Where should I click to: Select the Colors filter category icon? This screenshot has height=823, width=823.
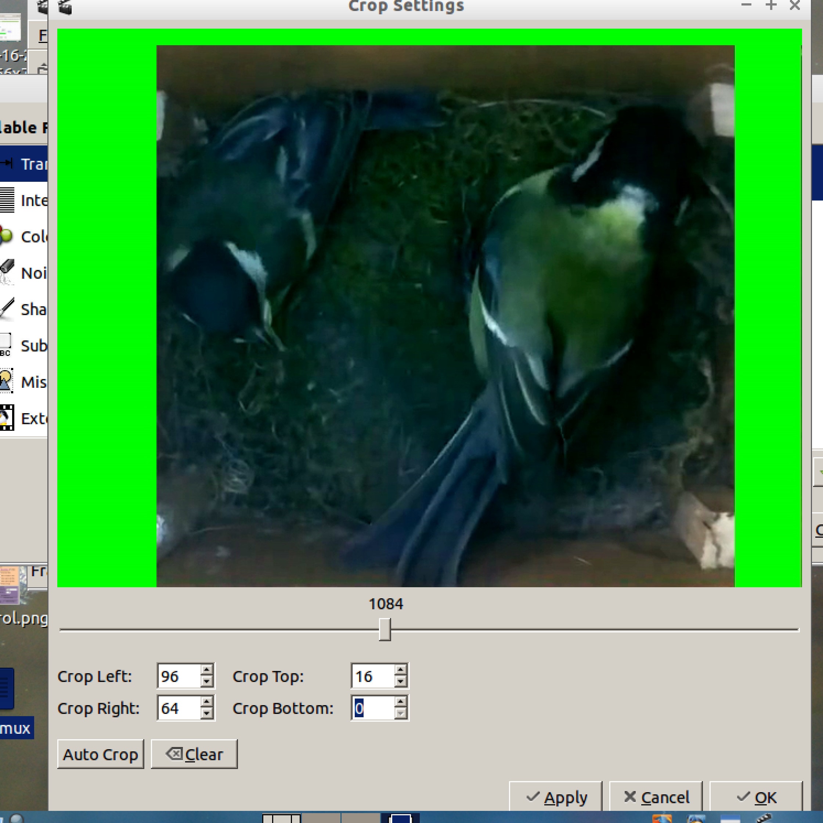point(7,237)
